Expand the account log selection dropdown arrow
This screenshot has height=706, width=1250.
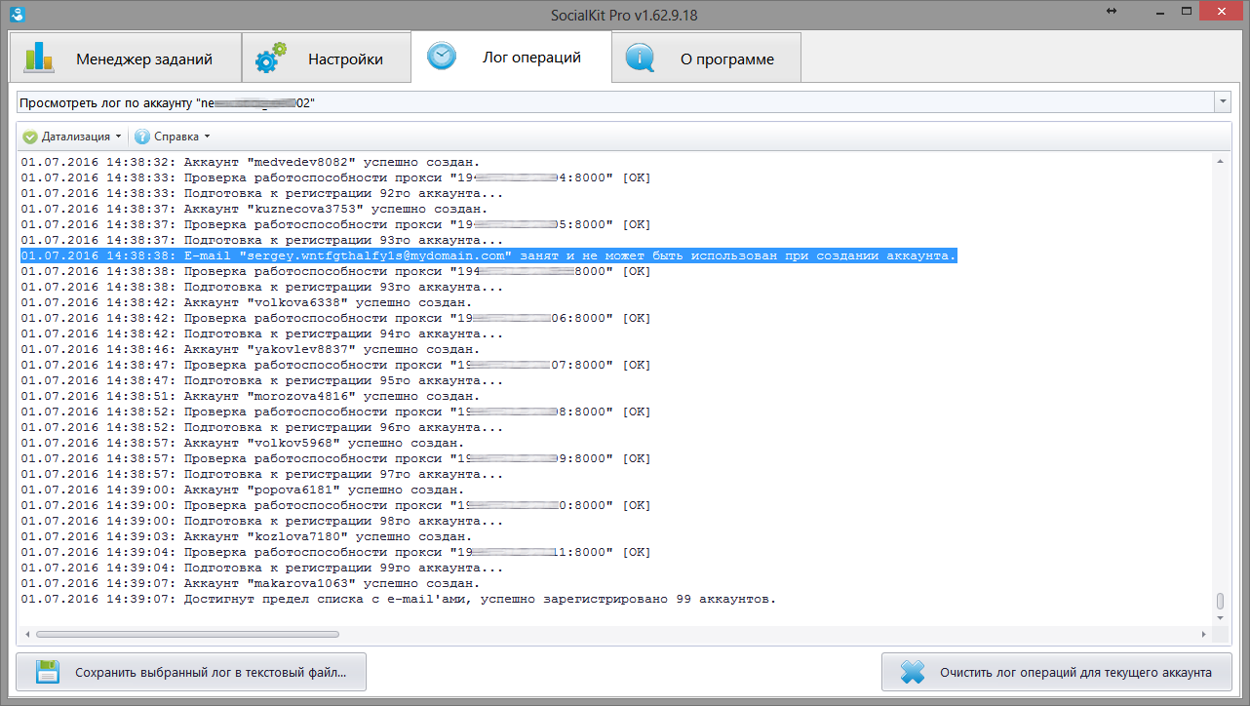(1222, 101)
